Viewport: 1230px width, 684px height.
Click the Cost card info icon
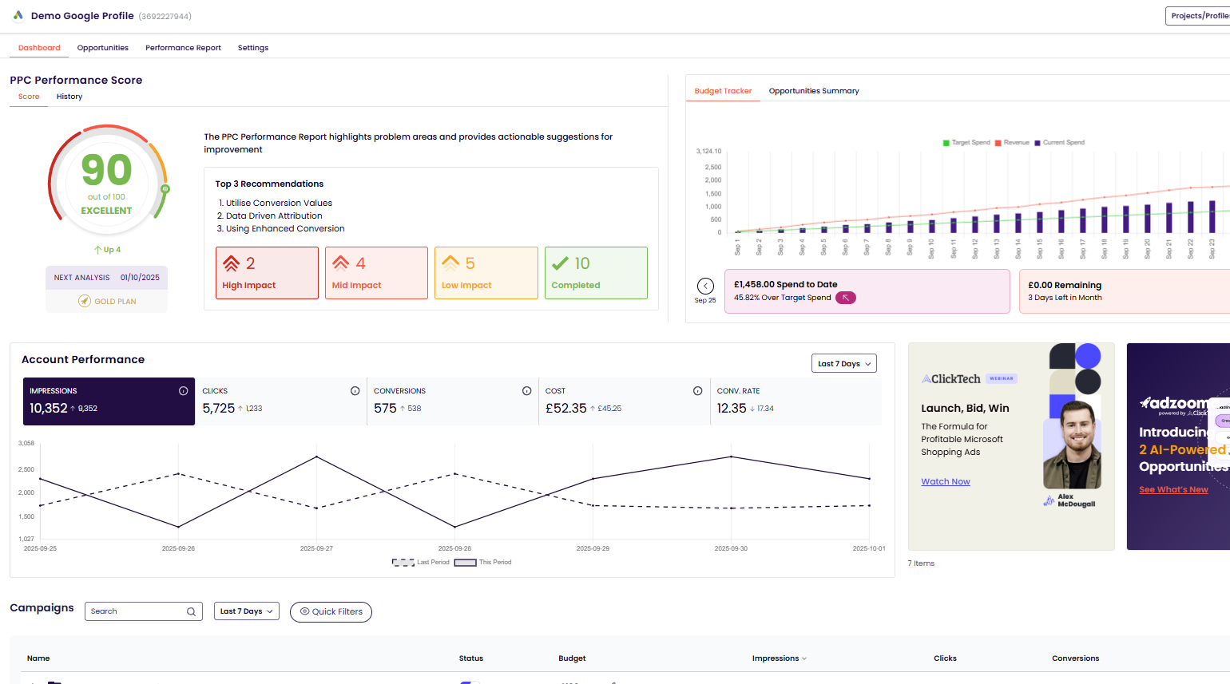click(697, 391)
